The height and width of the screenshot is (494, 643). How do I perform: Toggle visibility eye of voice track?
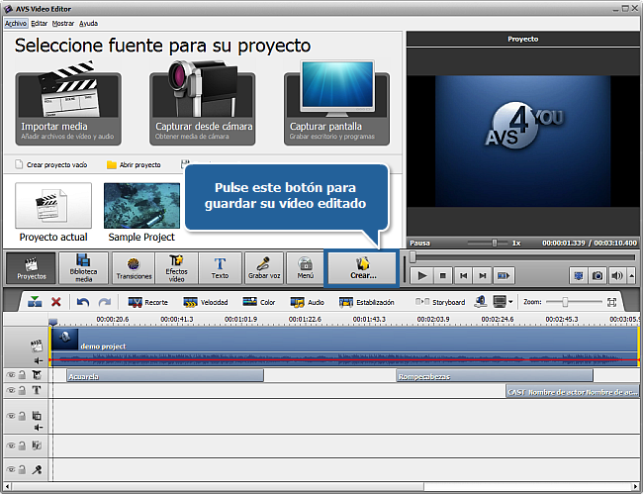[x=11, y=469]
